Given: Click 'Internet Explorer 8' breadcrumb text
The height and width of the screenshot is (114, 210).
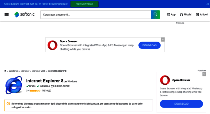Looking at the screenshot, I should [x=57, y=71].
